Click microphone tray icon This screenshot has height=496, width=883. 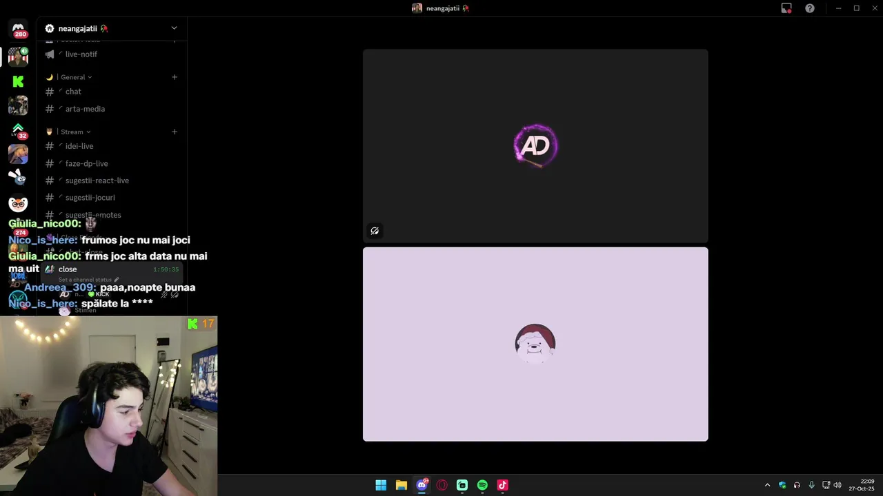(x=811, y=485)
